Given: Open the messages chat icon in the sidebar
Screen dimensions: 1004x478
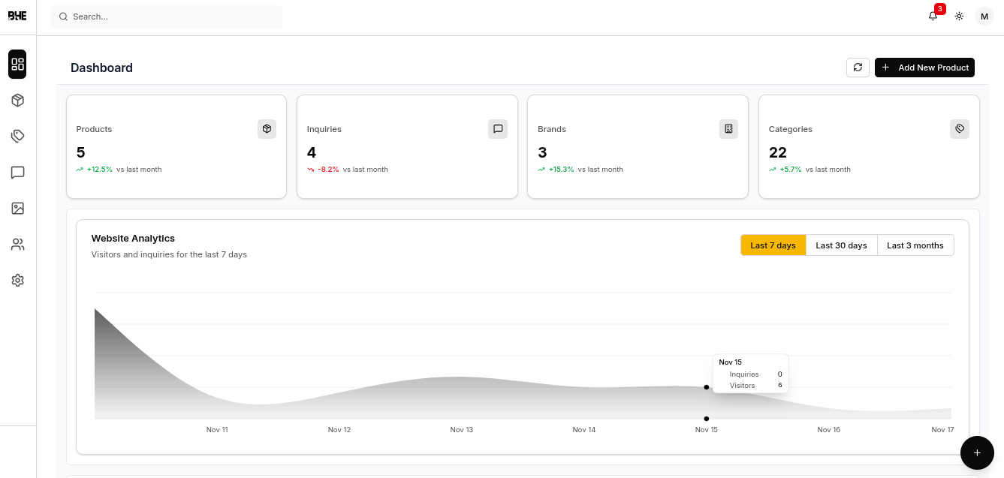Looking at the screenshot, I should pyautogui.click(x=17, y=173).
